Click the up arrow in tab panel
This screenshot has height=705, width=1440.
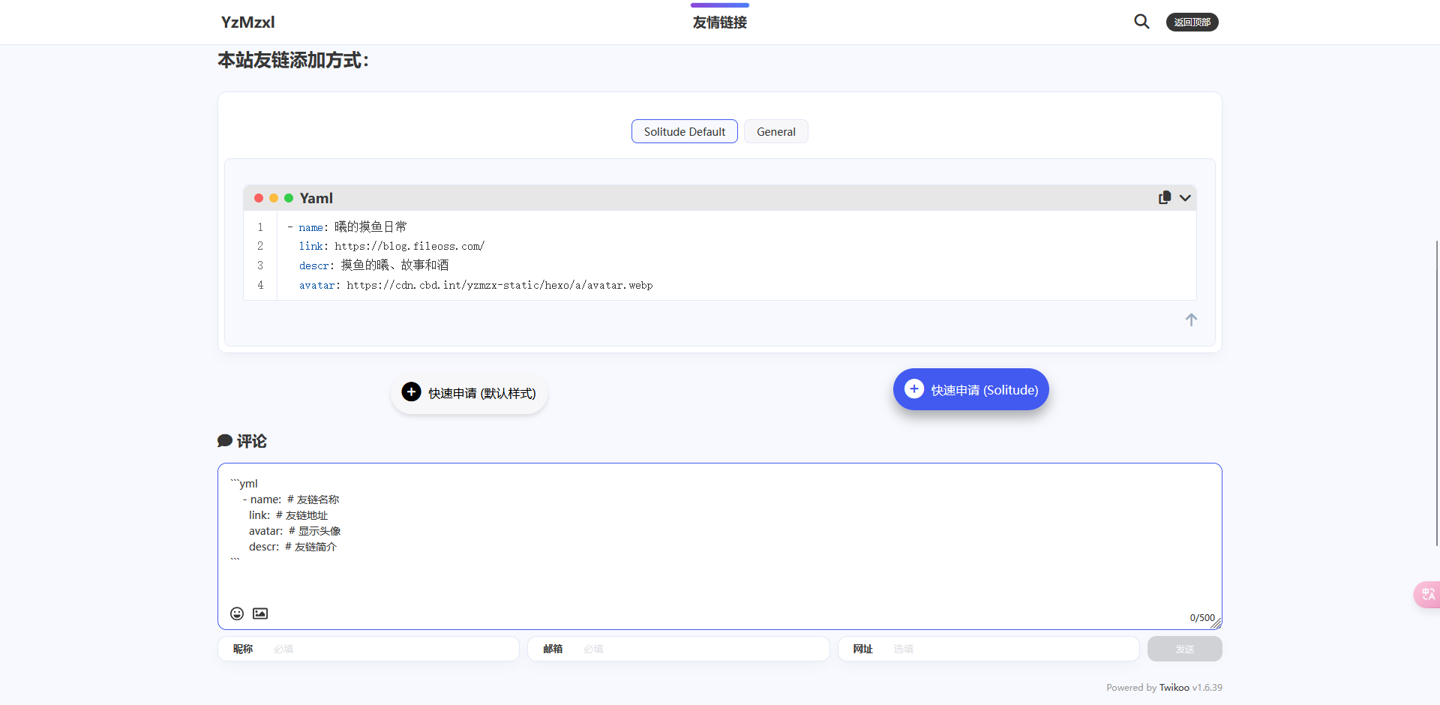click(x=1191, y=320)
